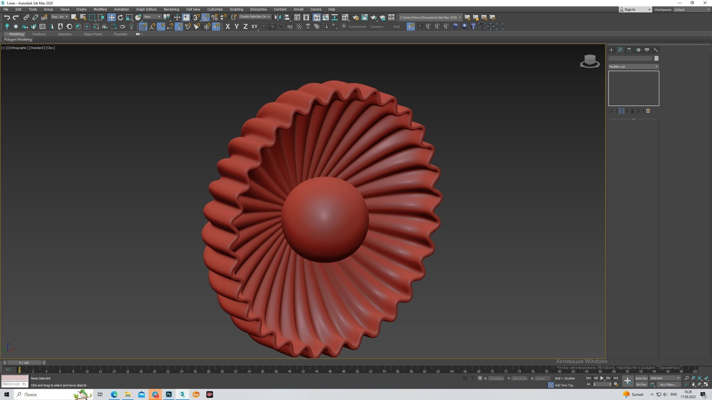Toggle Angle Snap
The image size is (712, 400).
[206, 17]
